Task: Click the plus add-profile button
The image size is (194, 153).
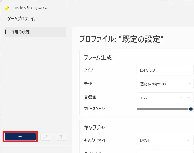Action: point(20,137)
